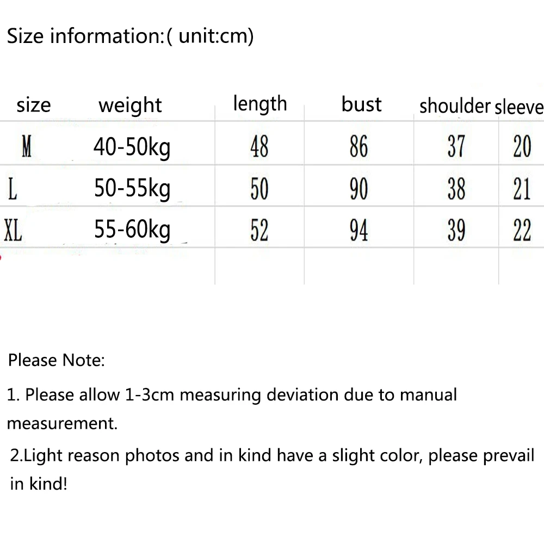The height and width of the screenshot is (544, 544).
Task: Click the "Light reason photos" note line
Action: pos(272,455)
